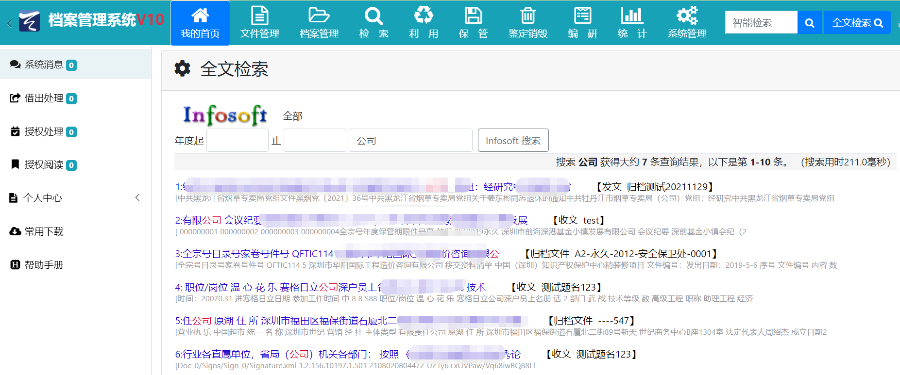Viewport: 900px width, 375px height.
Task: Open 文件管理 document icon in navbar
Action: coord(259,16)
